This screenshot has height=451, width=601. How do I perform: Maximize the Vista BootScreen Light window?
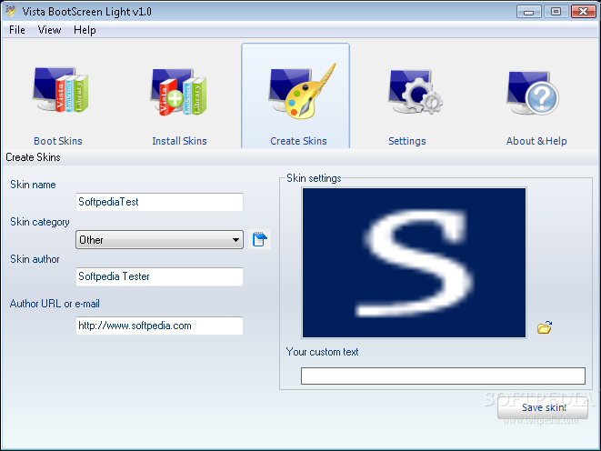pos(556,12)
